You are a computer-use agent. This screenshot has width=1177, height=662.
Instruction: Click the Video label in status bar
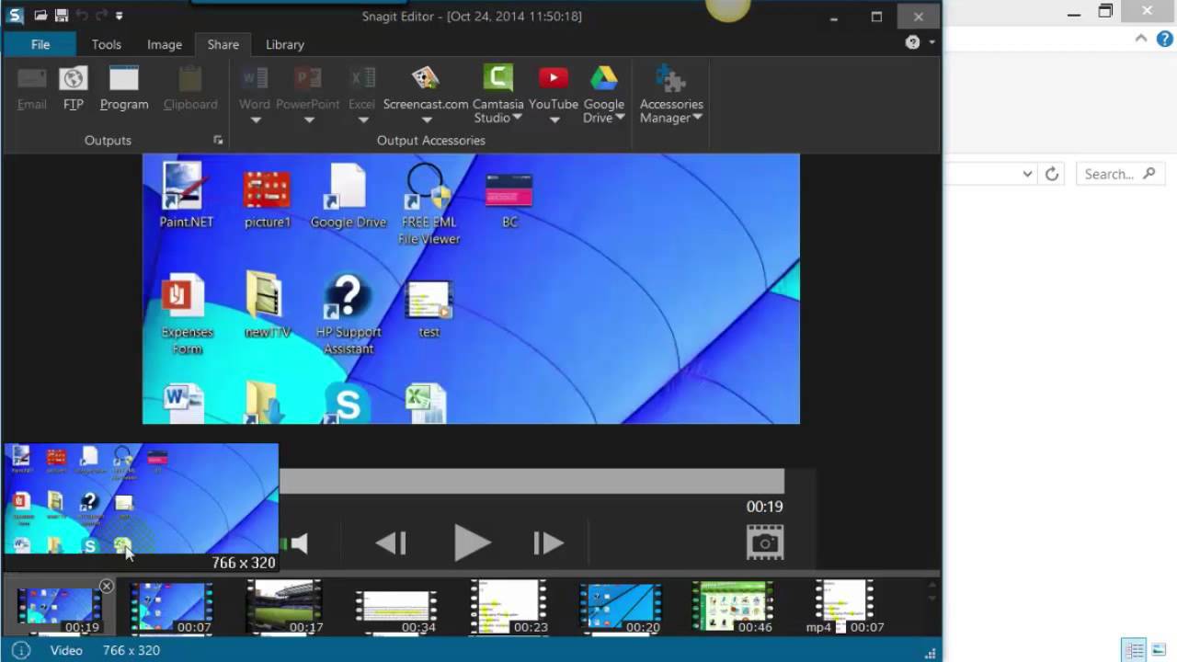(x=66, y=650)
